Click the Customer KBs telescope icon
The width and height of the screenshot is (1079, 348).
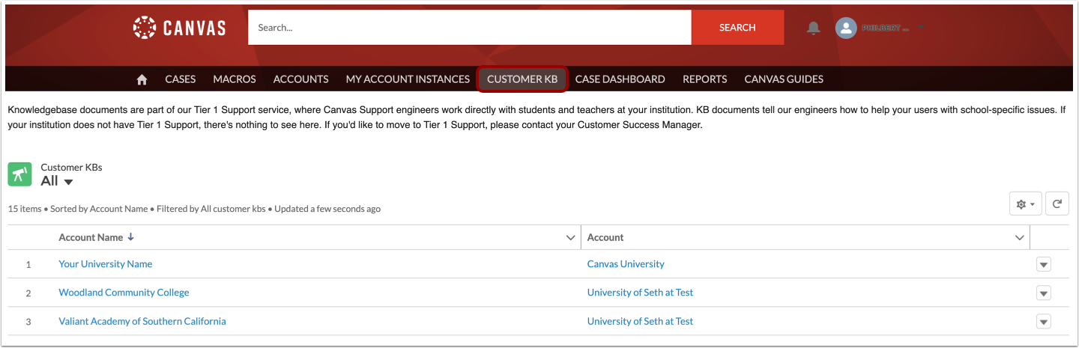tap(20, 174)
